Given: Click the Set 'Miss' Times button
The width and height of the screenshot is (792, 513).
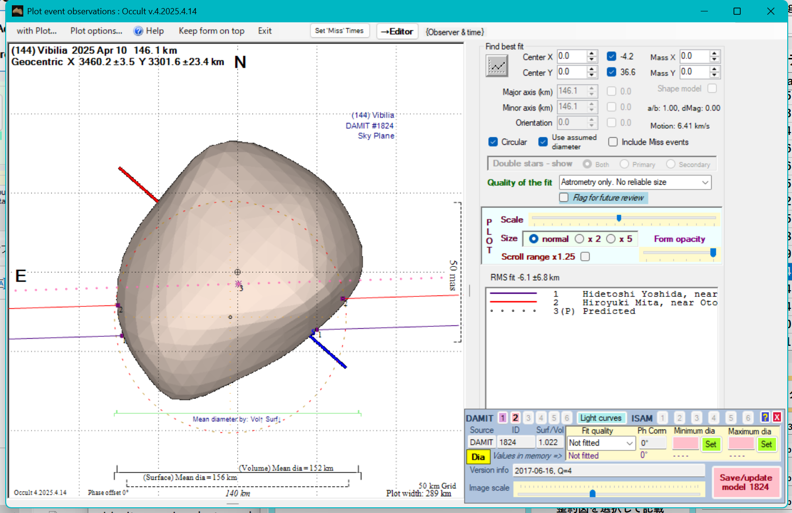Looking at the screenshot, I should pos(339,31).
